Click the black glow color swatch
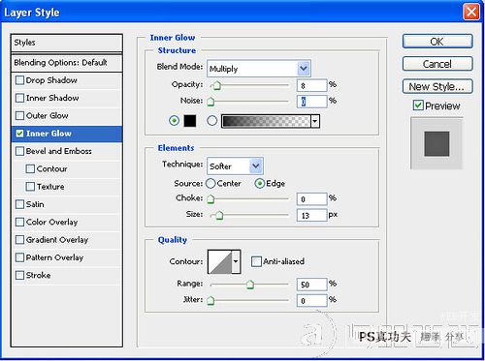The image size is (485, 361). tap(190, 121)
